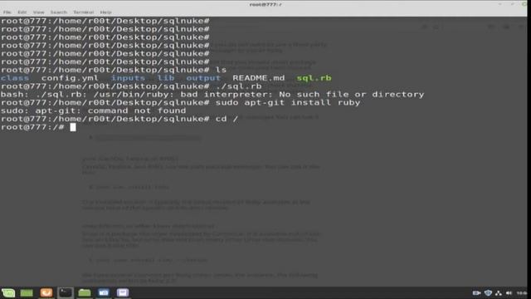This screenshot has height=299, width=531.
Task: Open the View menu in the terminal
Action: point(39,12)
